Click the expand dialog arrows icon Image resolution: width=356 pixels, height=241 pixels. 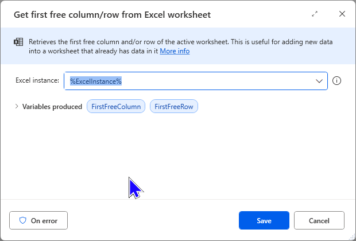tap(315, 14)
